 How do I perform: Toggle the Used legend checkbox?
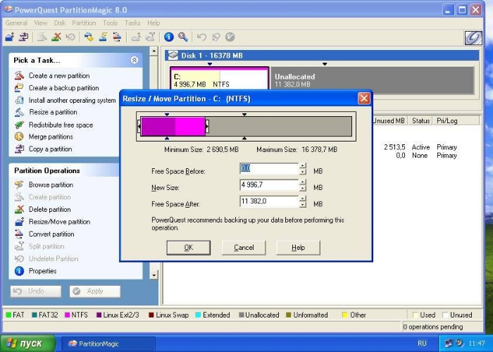coord(415,315)
